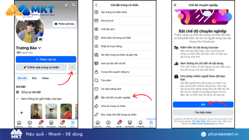This screenshot has width=249, height=140.
Task: Tap the camera icon on the profile picture
Action: (x=40, y=39)
